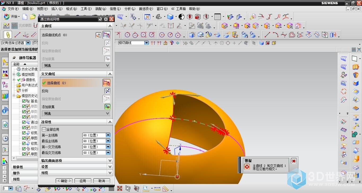The width and height of the screenshot is (362, 193).
Task: Close the alert message popup
Action: (x=294, y=161)
